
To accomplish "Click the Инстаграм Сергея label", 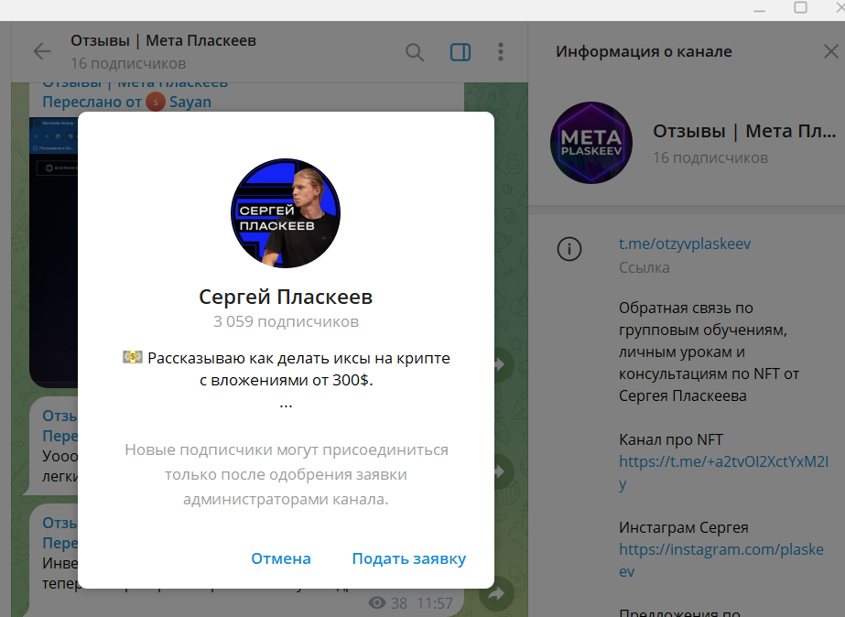I will tap(683, 527).
